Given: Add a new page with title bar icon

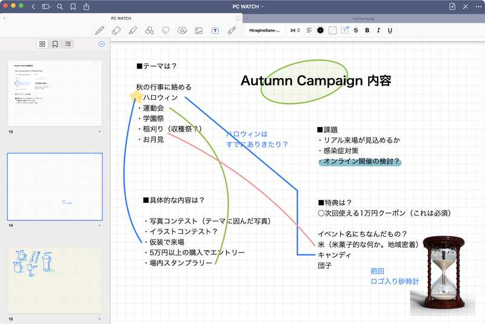Looking at the screenshot, I should [x=452, y=7].
